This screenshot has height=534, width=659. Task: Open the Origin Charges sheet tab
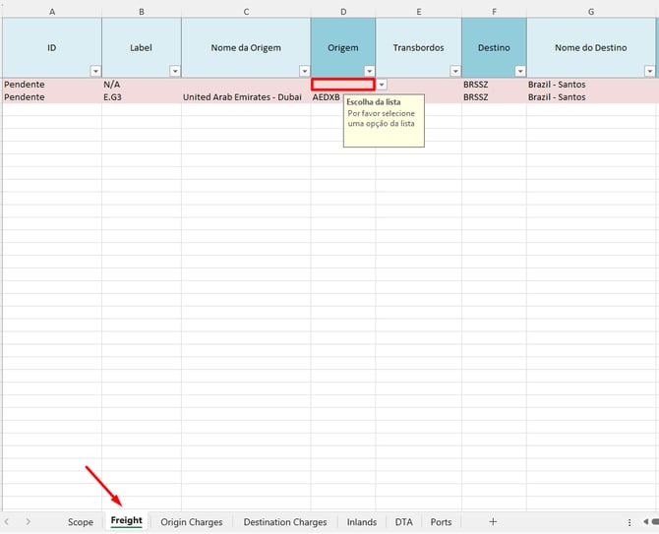pos(192,521)
